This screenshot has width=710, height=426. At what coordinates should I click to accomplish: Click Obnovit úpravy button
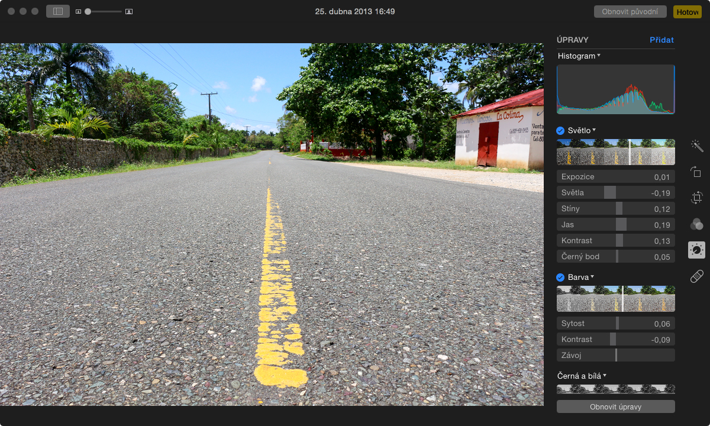click(615, 406)
